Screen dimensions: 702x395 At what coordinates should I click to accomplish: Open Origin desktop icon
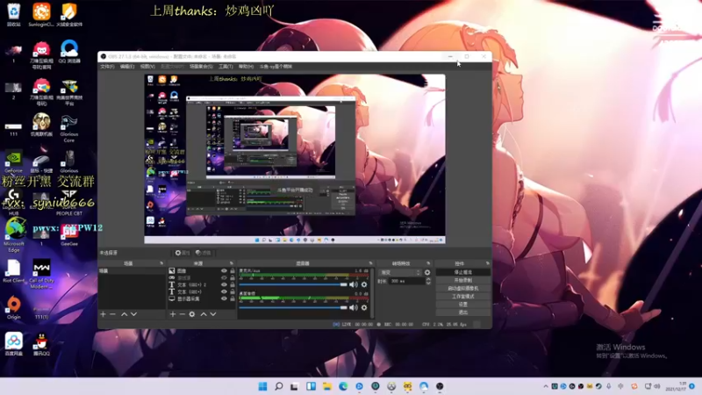(14, 308)
